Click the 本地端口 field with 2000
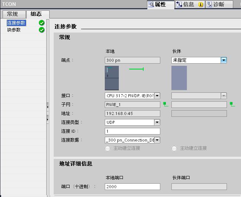The width and height of the screenshot is (241, 197). tap(132, 187)
